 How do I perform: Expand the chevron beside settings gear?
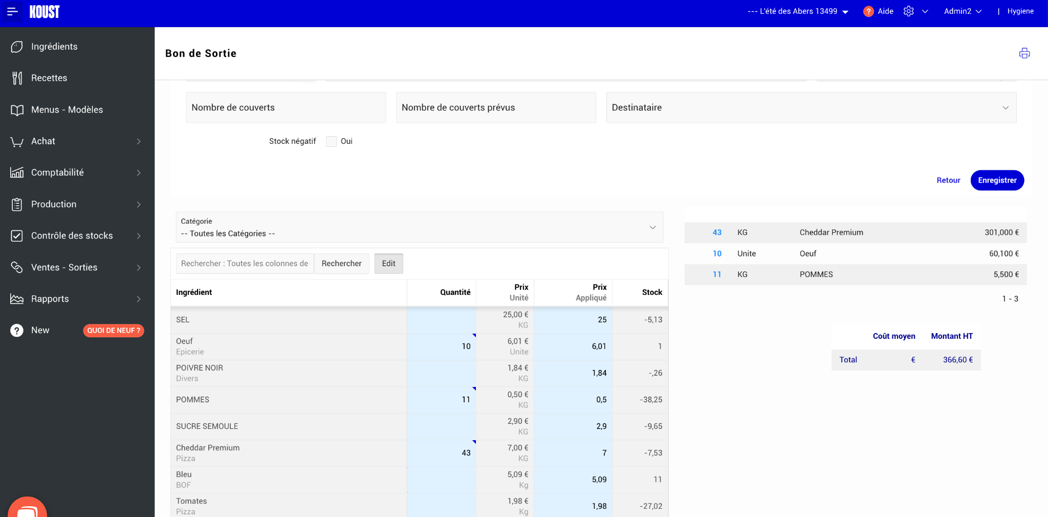[925, 11]
